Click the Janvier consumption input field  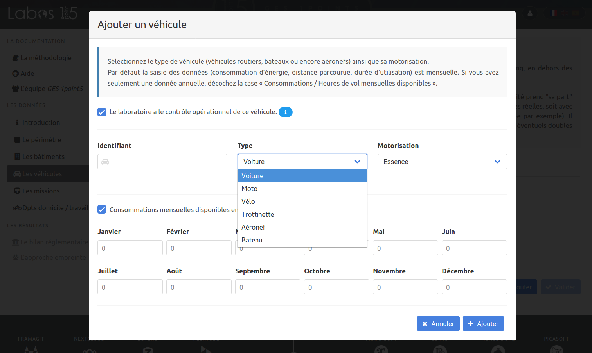click(x=130, y=248)
